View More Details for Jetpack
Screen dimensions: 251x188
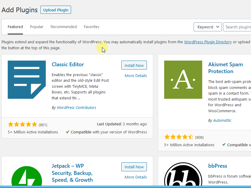pos(136,177)
